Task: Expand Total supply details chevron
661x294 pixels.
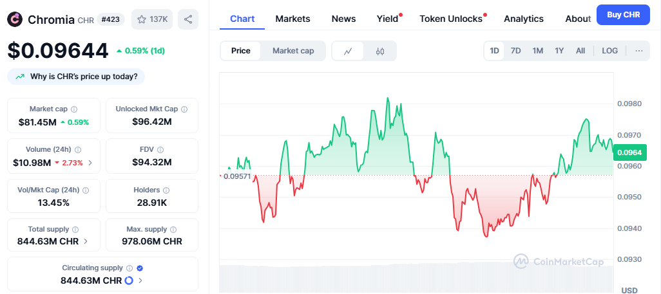Action: [86, 241]
